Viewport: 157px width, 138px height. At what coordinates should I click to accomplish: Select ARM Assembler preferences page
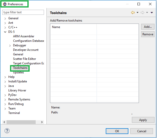pos(24,36)
